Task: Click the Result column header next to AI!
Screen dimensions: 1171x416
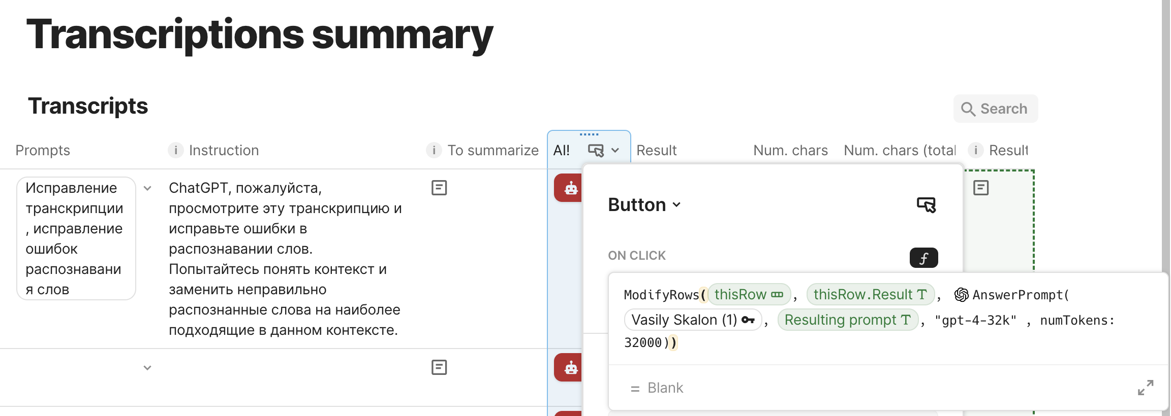Action: 657,150
